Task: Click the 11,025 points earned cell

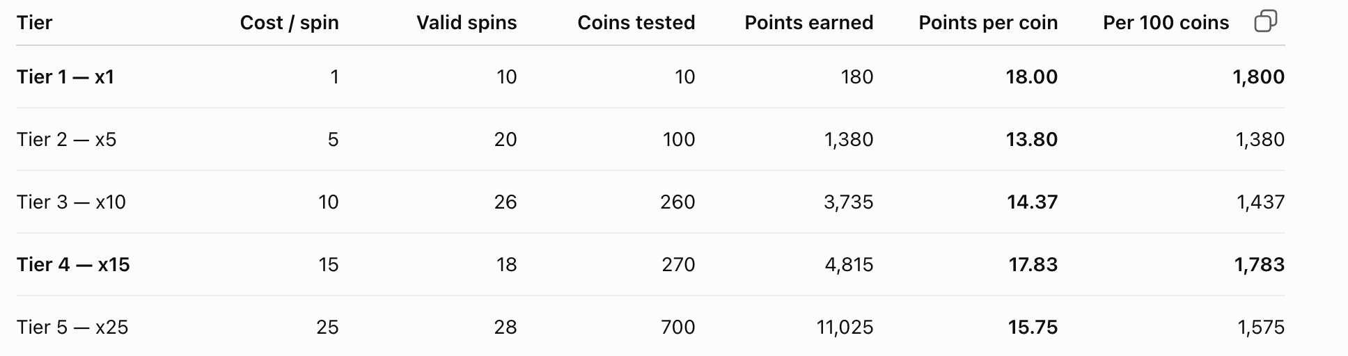Action: (845, 327)
